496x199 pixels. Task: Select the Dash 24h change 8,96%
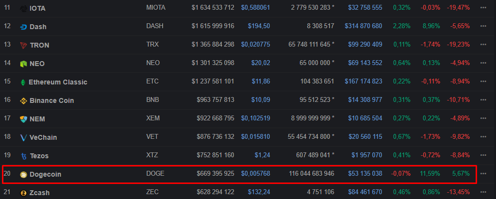point(431,26)
